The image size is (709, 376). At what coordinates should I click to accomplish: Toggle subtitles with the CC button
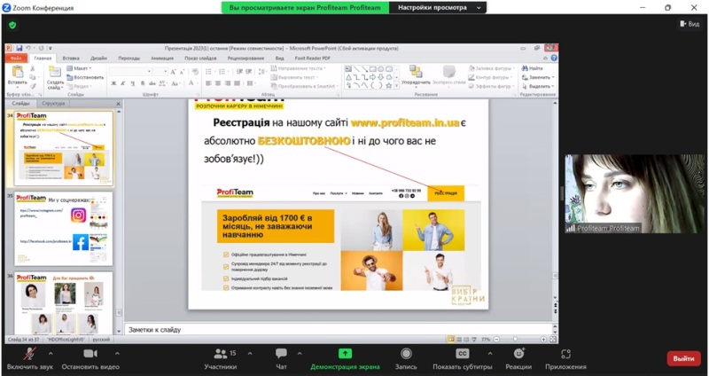[x=462, y=354]
